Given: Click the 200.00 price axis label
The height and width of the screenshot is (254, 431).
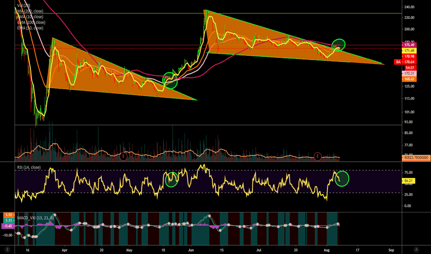Looking at the screenshot, I should click(x=409, y=29).
